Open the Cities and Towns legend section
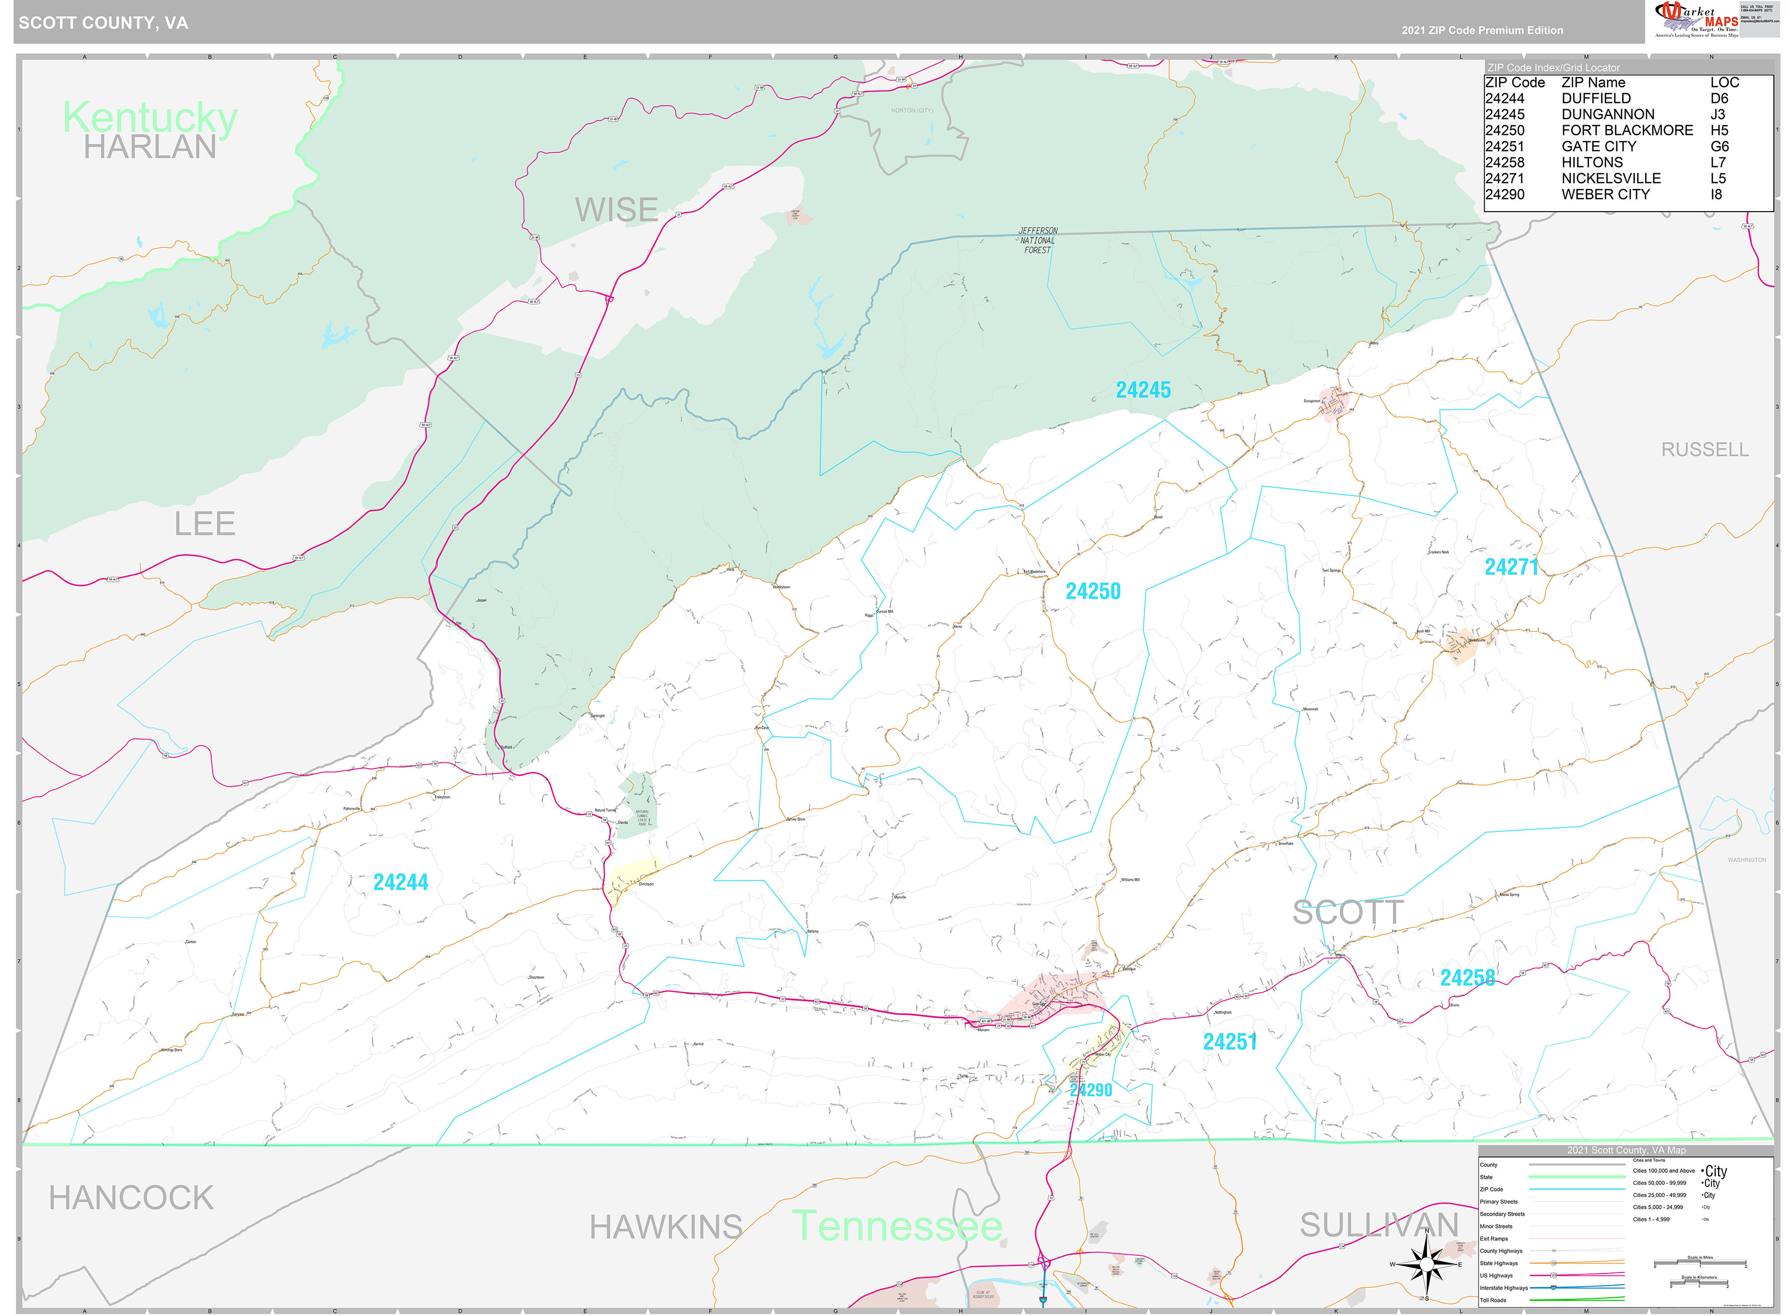 [x=1650, y=1161]
